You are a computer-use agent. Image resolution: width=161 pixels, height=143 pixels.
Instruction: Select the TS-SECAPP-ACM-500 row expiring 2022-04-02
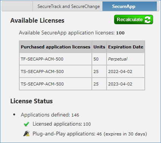tap(82, 71)
